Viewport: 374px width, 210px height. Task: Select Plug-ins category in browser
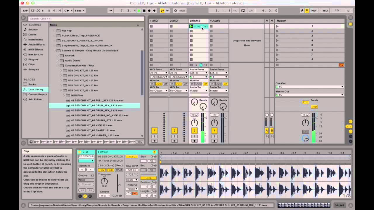(33, 60)
